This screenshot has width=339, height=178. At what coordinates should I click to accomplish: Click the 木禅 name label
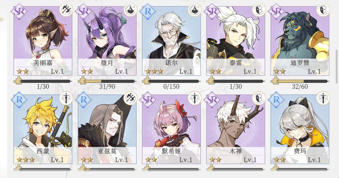pyautogui.click(x=236, y=151)
